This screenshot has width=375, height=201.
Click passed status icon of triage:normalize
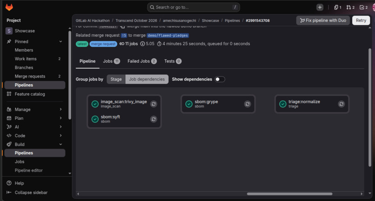[283, 104]
